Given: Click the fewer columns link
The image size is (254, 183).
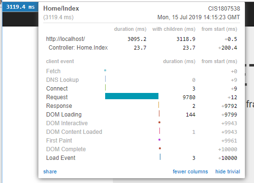Looking at the screenshot, I should click(x=190, y=171).
